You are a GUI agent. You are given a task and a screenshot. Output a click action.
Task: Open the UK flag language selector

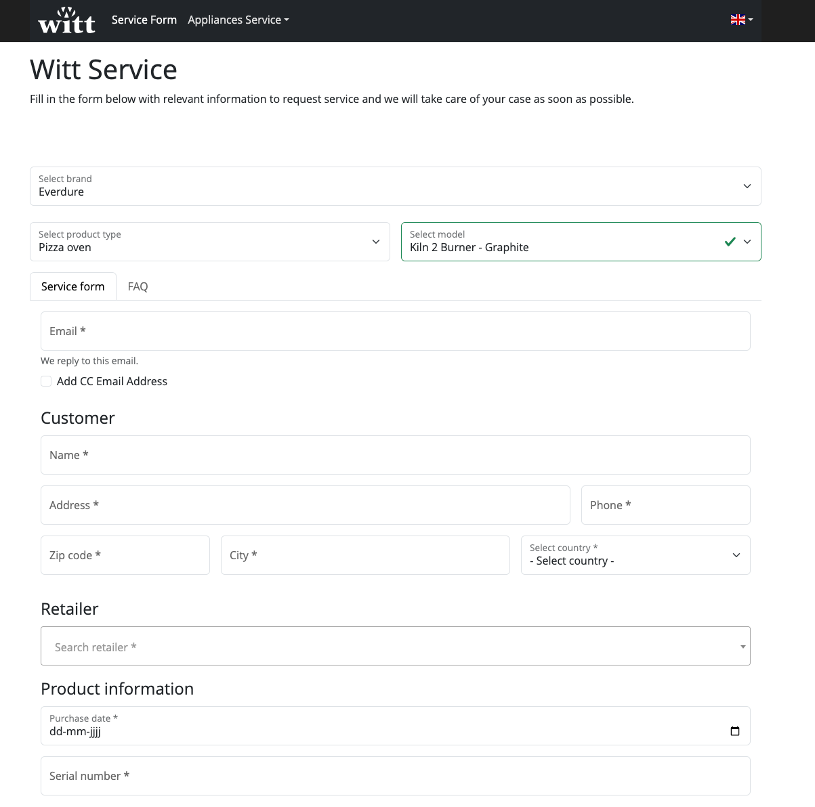[x=741, y=20]
